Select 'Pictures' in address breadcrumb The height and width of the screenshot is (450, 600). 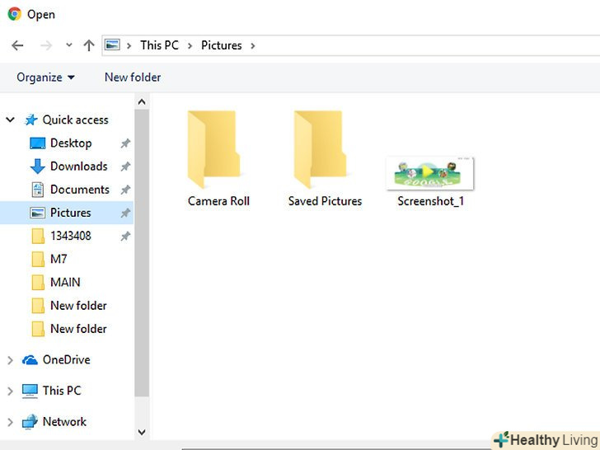pyautogui.click(x=222, y=45)
